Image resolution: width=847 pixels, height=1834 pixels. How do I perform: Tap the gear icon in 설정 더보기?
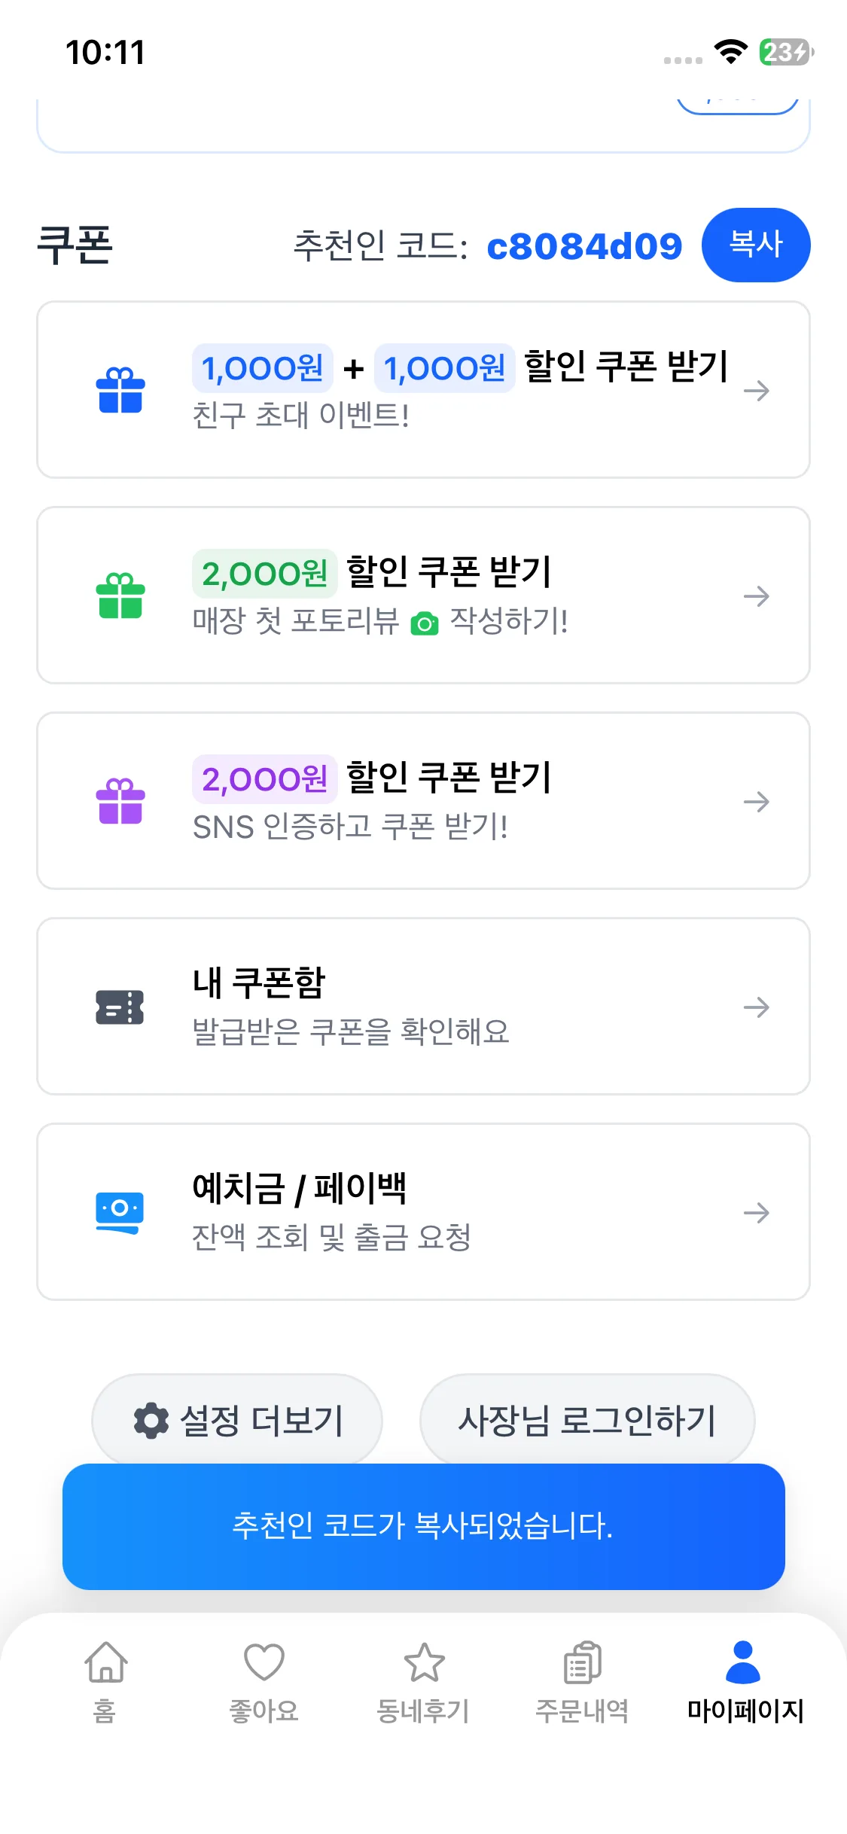click(151, 1421)
